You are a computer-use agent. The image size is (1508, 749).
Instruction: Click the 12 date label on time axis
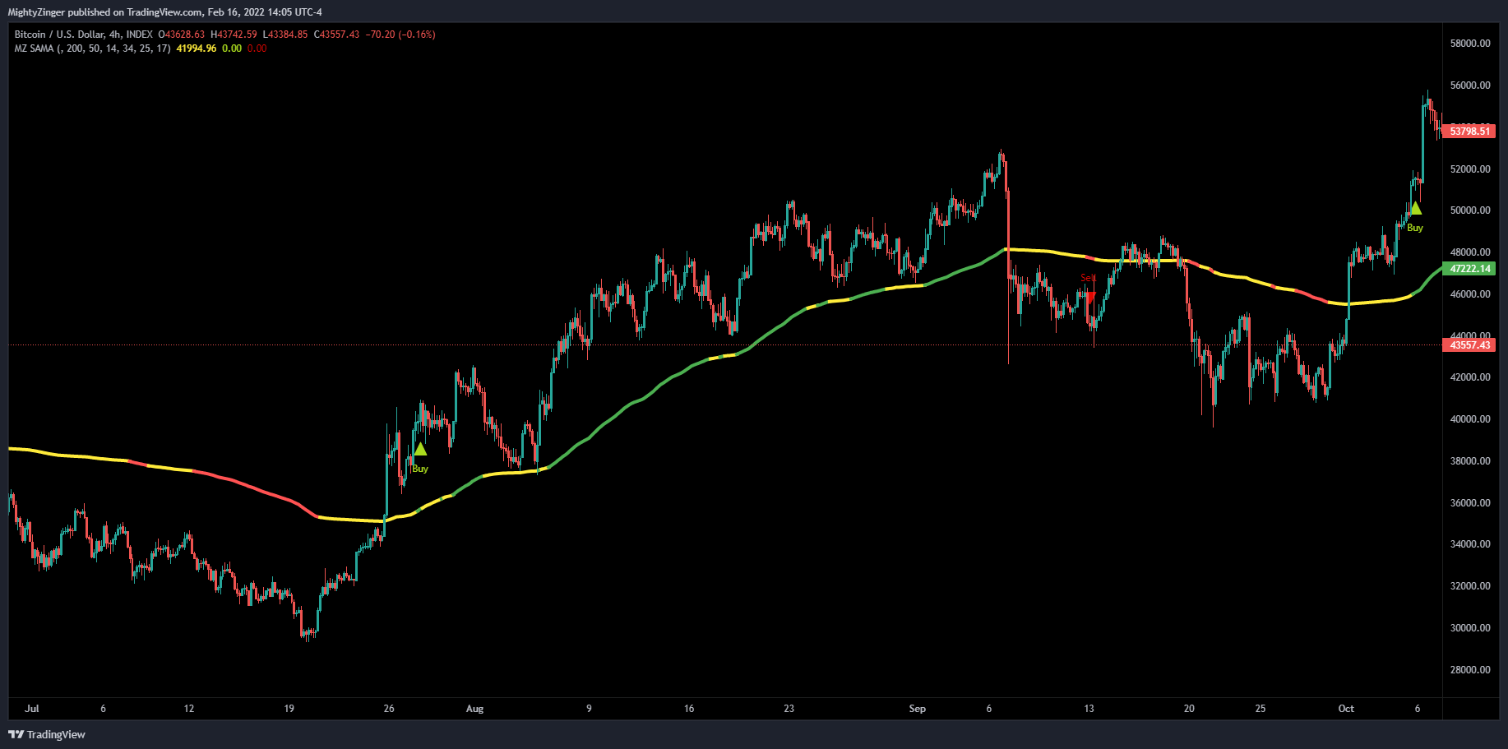point(189,709)
